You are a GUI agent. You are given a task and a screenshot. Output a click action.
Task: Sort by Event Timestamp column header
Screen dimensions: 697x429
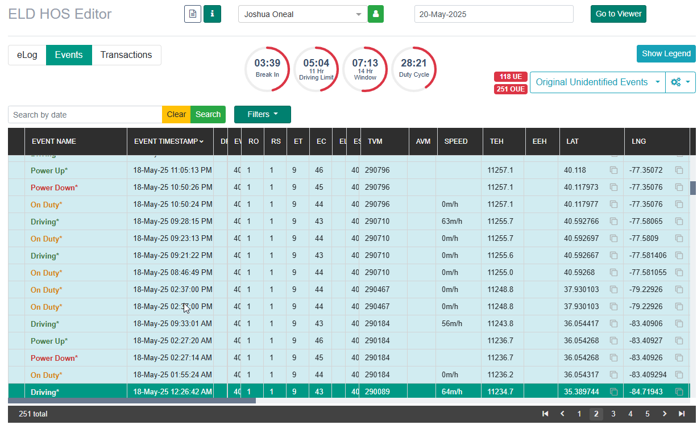(x=169, y=141)
